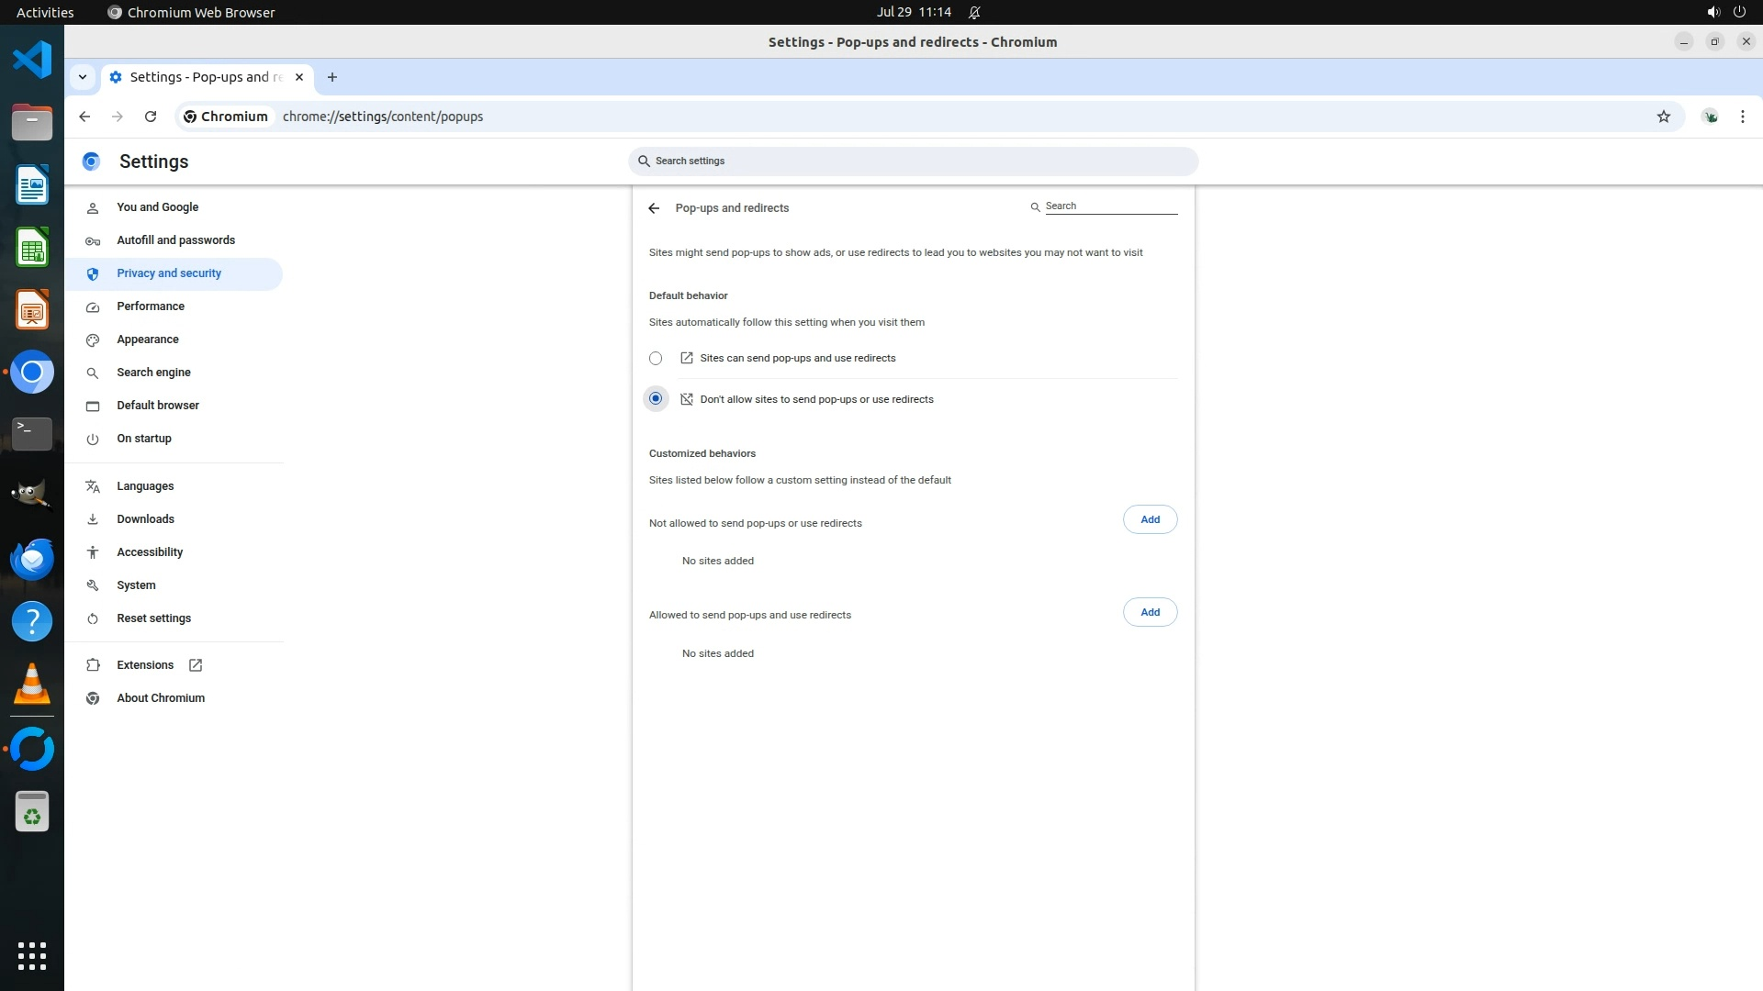Screen dimensions: 1763x991
Task: Launch Visual Studio Code from the dock
Action: click(32, 61)
